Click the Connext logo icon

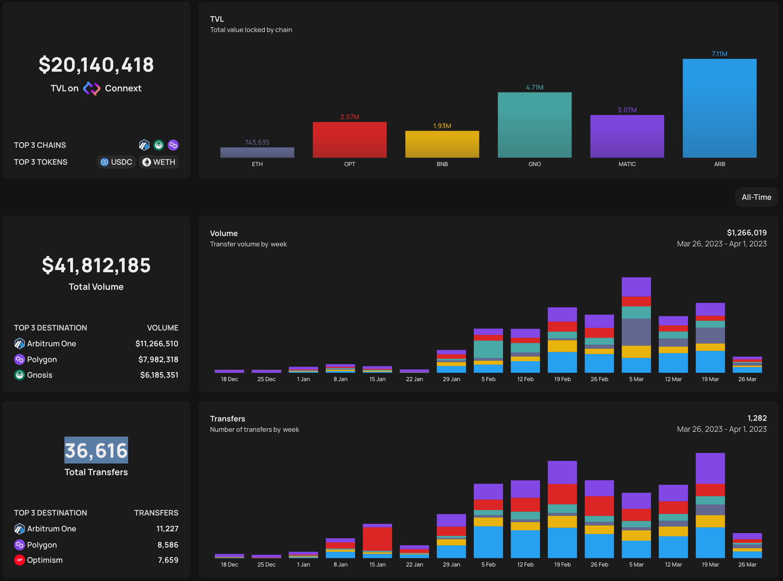(x=91, y=88)
